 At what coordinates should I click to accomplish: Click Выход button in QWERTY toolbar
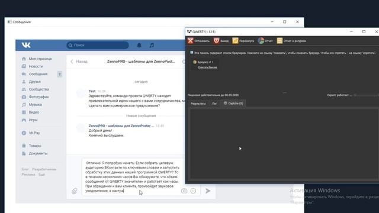(x=221, y=41)
